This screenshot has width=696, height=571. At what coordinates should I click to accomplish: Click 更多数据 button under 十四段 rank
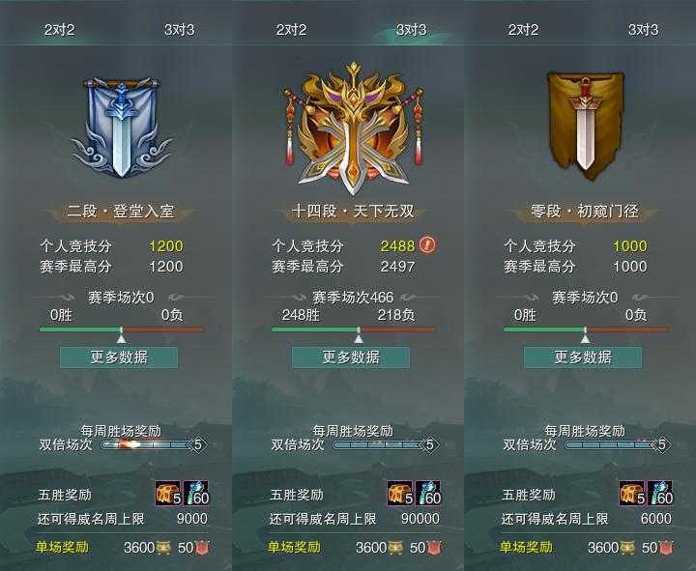[x=351, y=357]
